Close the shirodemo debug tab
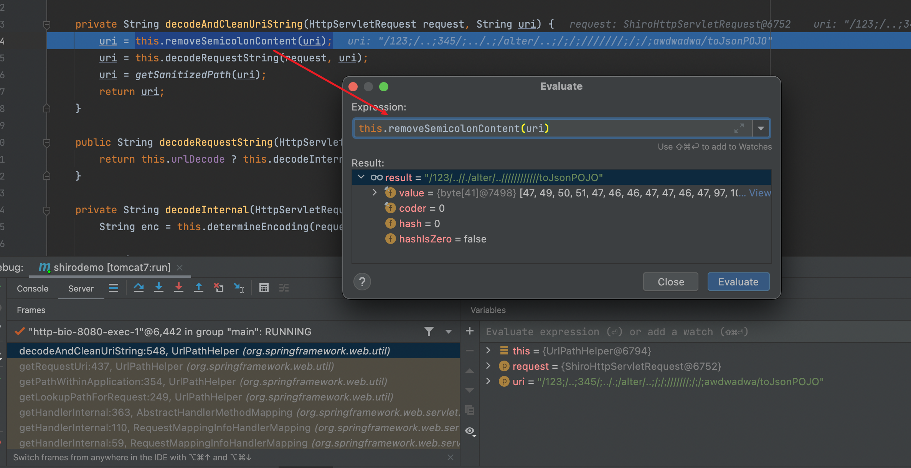Image resolution: width=911 pixels, height=468 pixels. tap(180, 268)
